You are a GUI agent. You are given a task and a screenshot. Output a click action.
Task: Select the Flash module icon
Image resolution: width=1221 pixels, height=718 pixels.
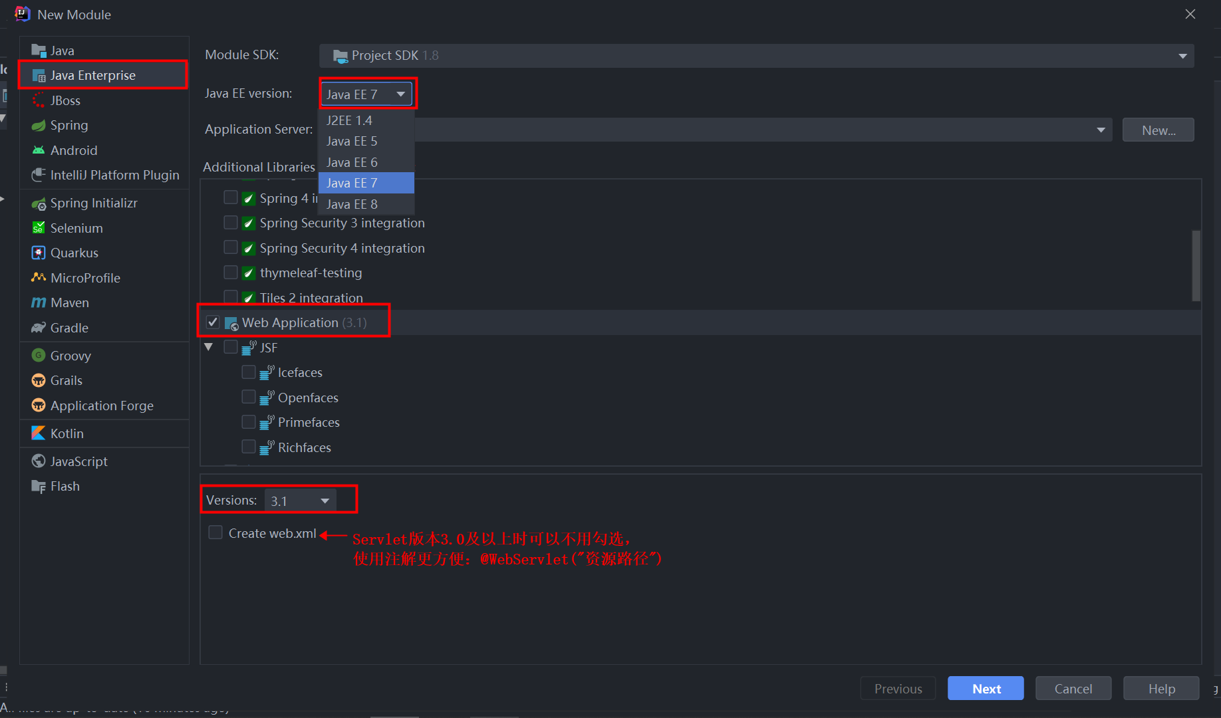pyautogui.click(x=39, y=487)
